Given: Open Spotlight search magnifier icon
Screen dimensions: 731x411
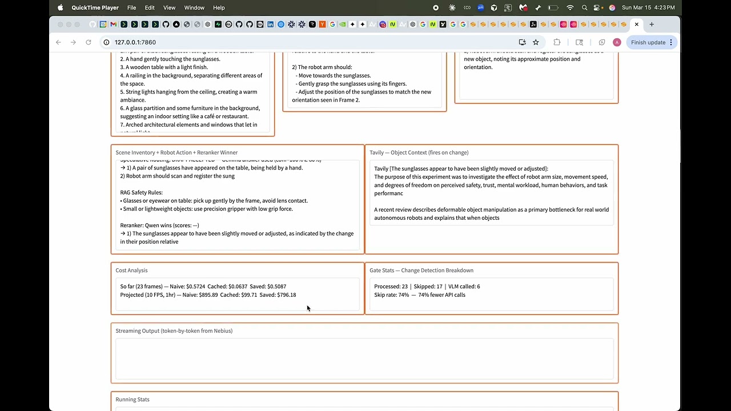Looking at the screenshot, I should (x=584, y=7).
